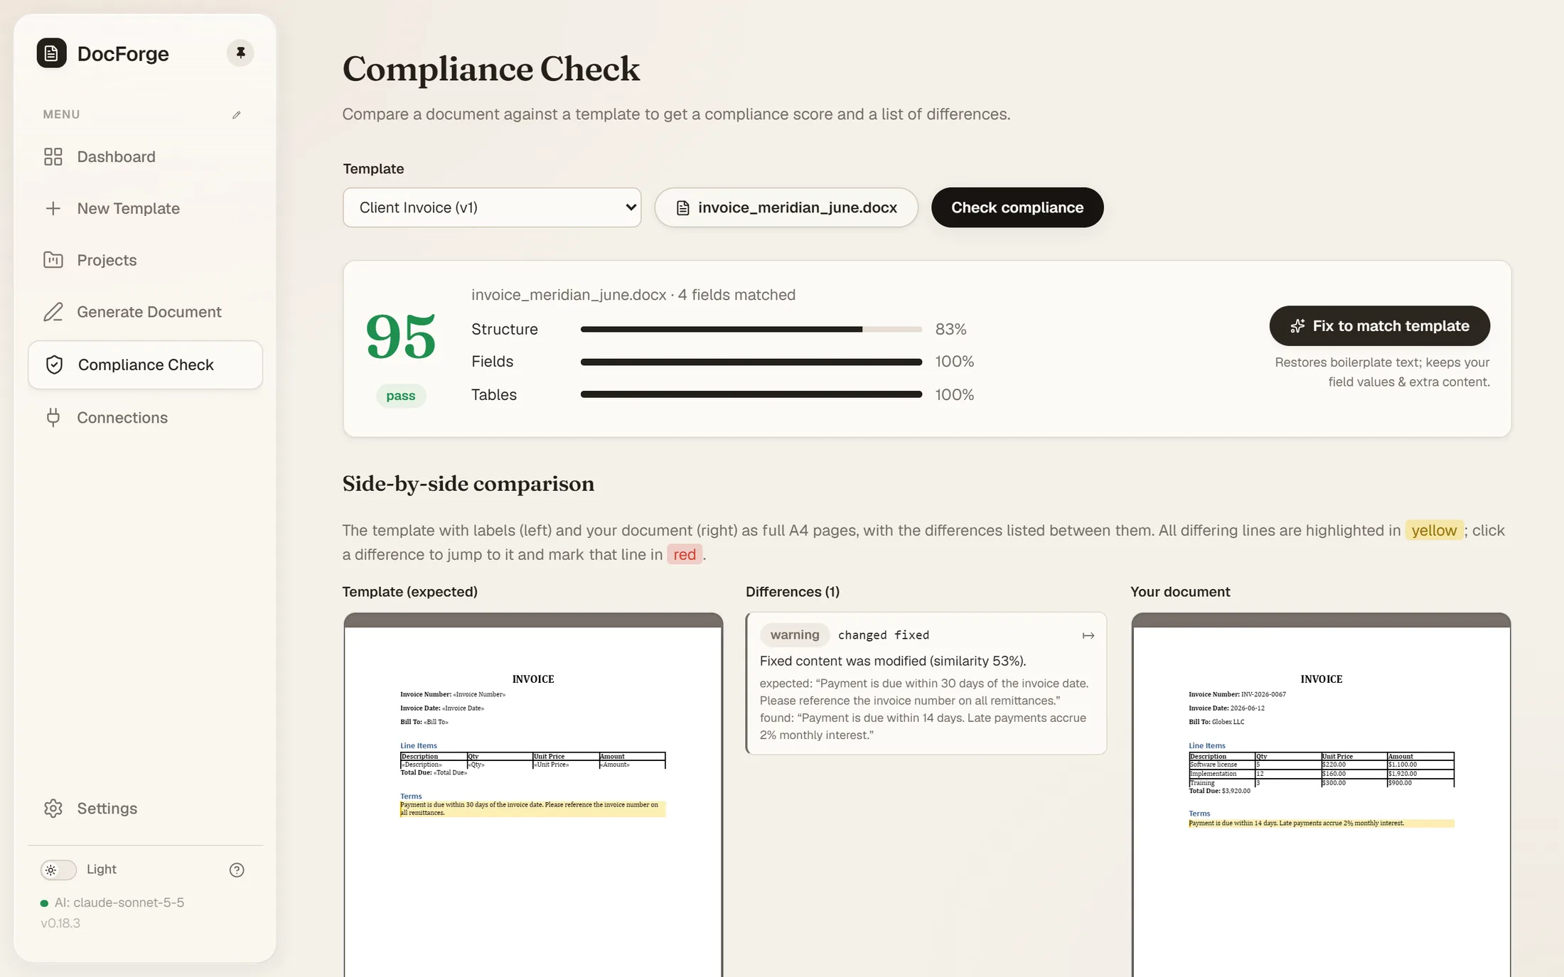Image resolution: width=1564 pixels, height=977 pixels.
Task: Click the Compliance Check shield icon
Action: click(54, 365)
